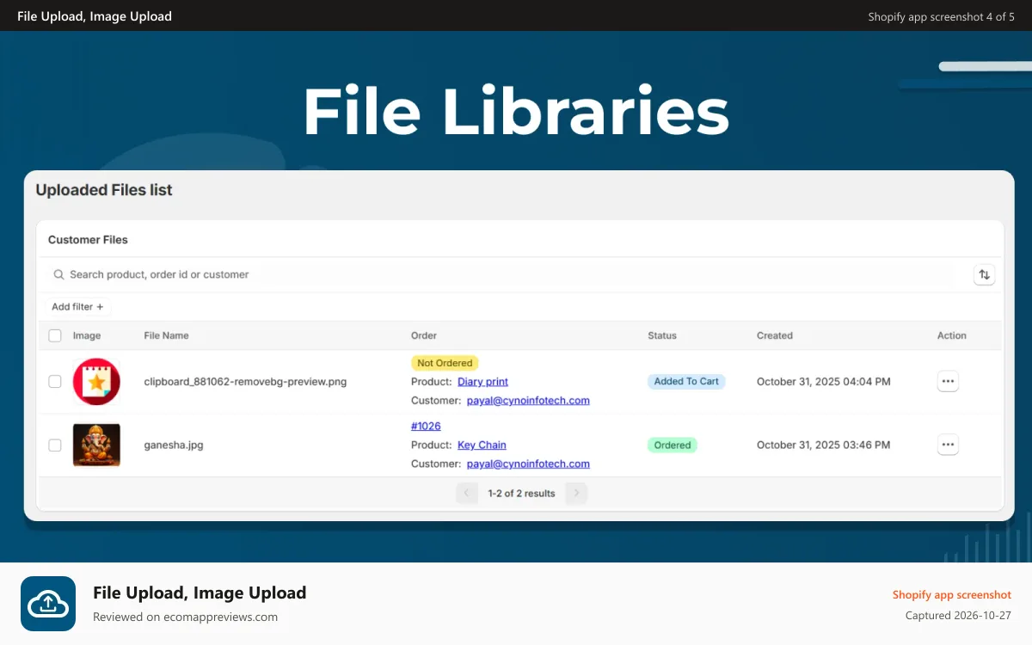Click the Customer Files heading

(x=88, y=240)
